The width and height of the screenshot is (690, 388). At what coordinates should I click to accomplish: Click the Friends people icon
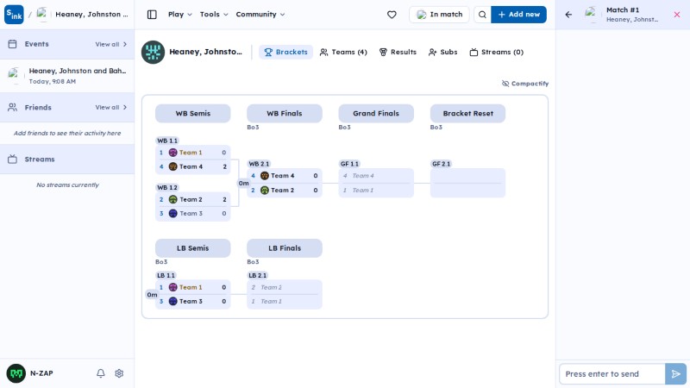point(12,107)
